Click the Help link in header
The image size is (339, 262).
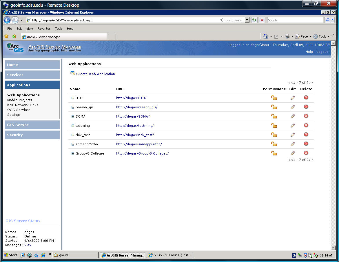click(309, 52)
